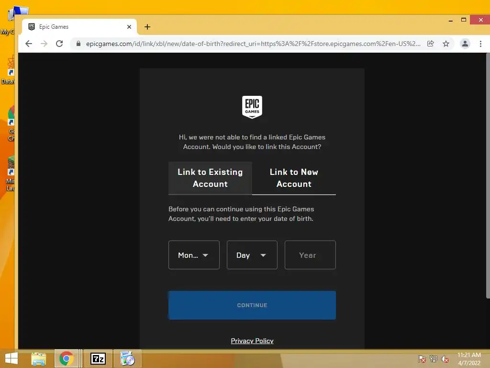Click the padlock site info icon

pyautogui.click(x=78, y=44)
